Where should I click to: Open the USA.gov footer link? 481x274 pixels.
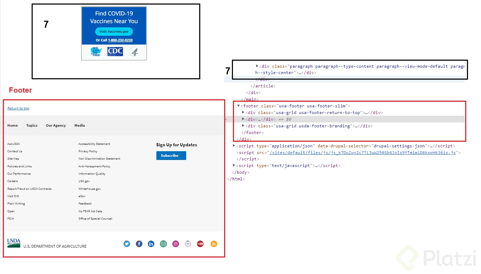[x=84, y=181]
